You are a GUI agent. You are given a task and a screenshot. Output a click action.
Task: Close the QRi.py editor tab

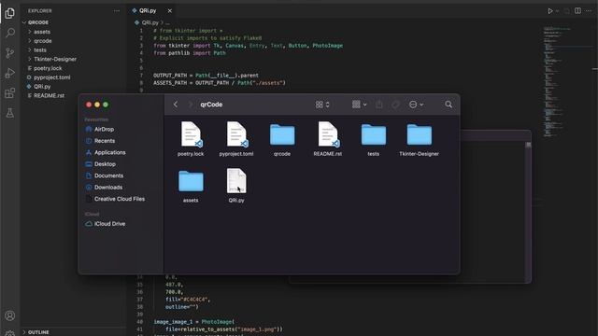point(170,11)
